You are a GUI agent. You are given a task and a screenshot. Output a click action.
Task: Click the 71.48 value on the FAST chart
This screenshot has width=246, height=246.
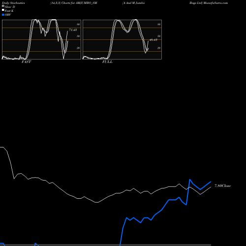pos(73,30)
